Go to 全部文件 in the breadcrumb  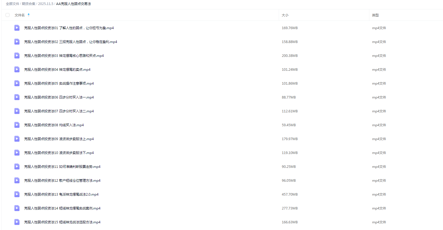click(13, 4)
